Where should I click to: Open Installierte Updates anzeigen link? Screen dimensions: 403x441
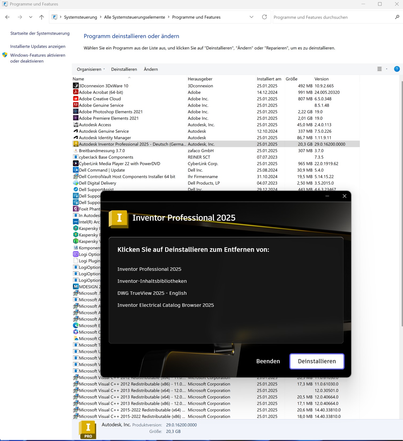38,46
